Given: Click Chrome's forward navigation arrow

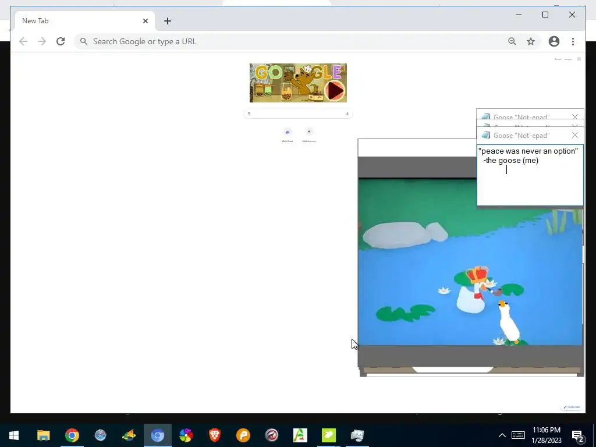Looking at the screenshot, I should tap(42, 41).
